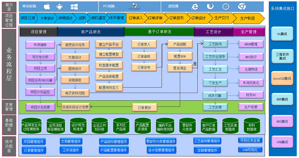Select the Internet Explorer browser icon
299x158 pixels.
pos(195,6)
